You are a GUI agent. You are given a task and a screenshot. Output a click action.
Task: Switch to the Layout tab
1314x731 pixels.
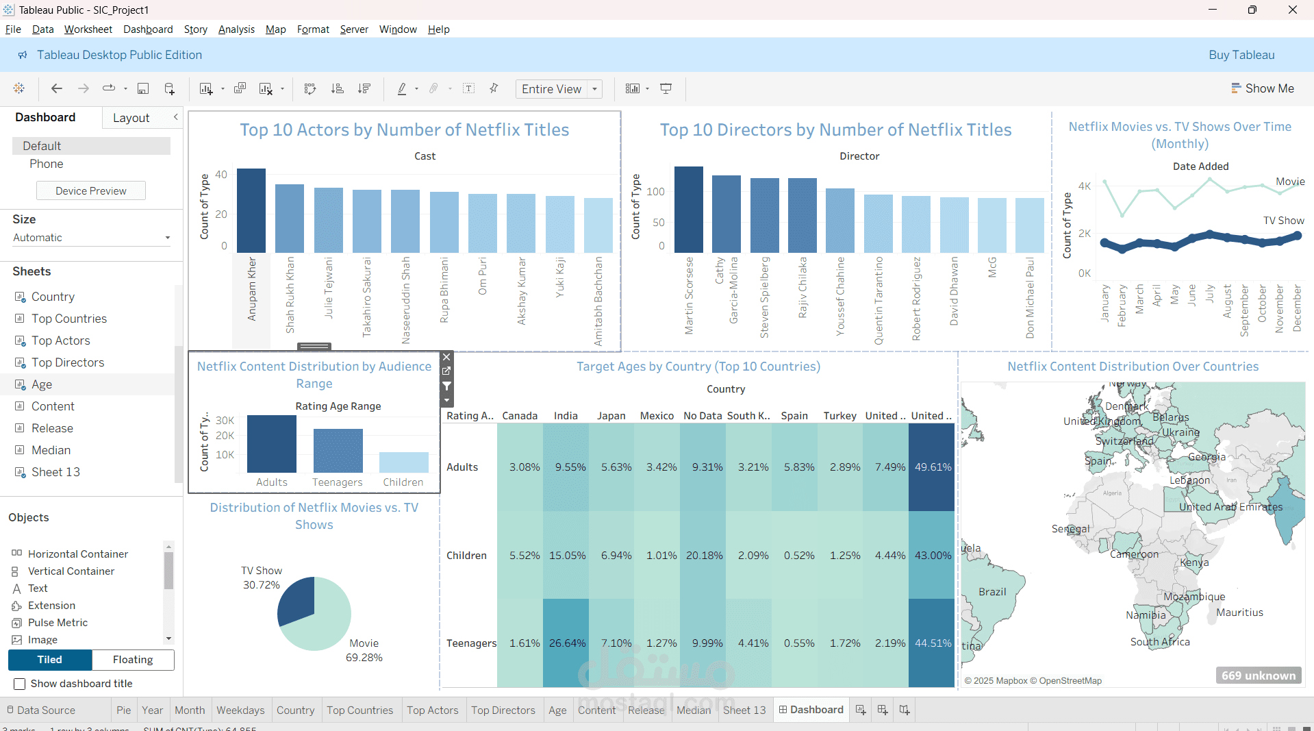131,118
